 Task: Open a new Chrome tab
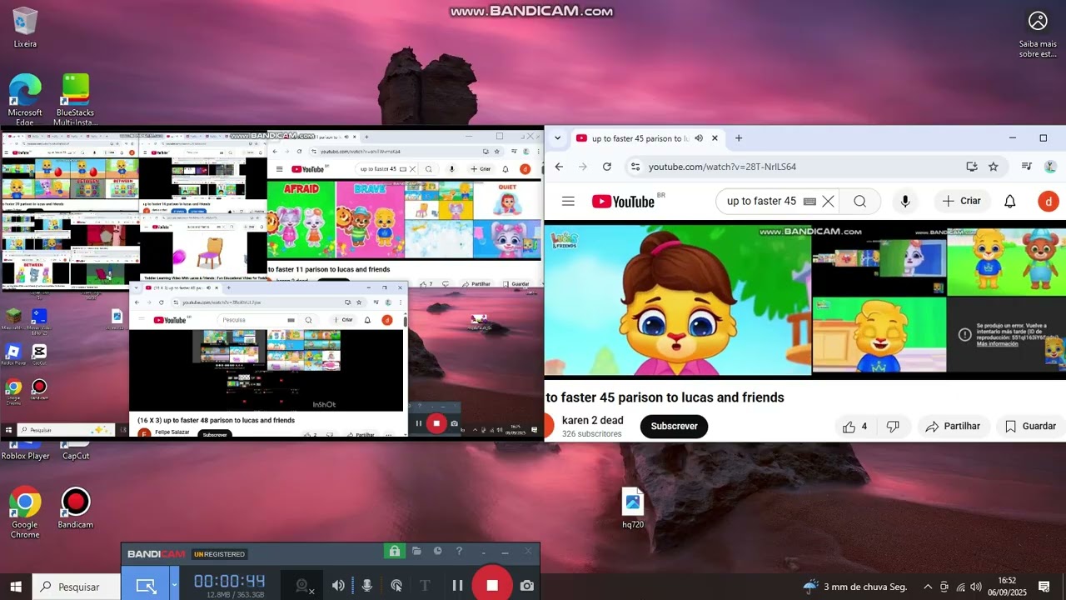tap(738, 138)
